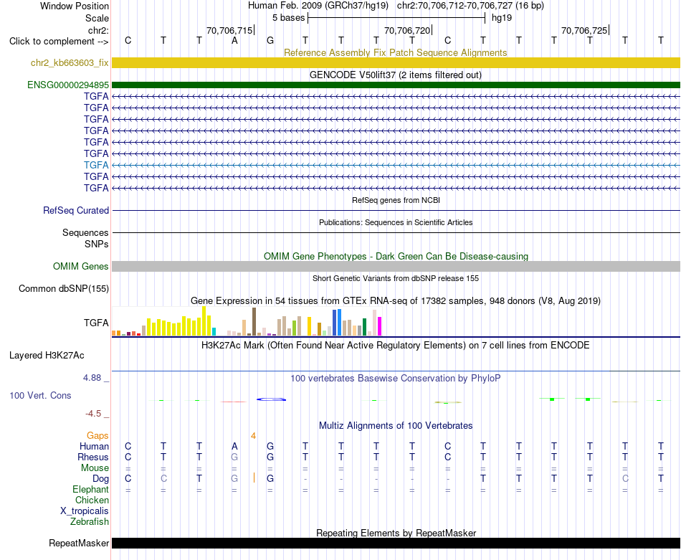This screenshot has width=681, height=560.
Task: Open the Layered H3K27Ac track label
Action: click(x=47, y=356)
